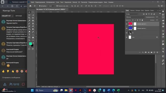
Task: Select the Zoom magnifier tool
Action: (x=29, y=40)
